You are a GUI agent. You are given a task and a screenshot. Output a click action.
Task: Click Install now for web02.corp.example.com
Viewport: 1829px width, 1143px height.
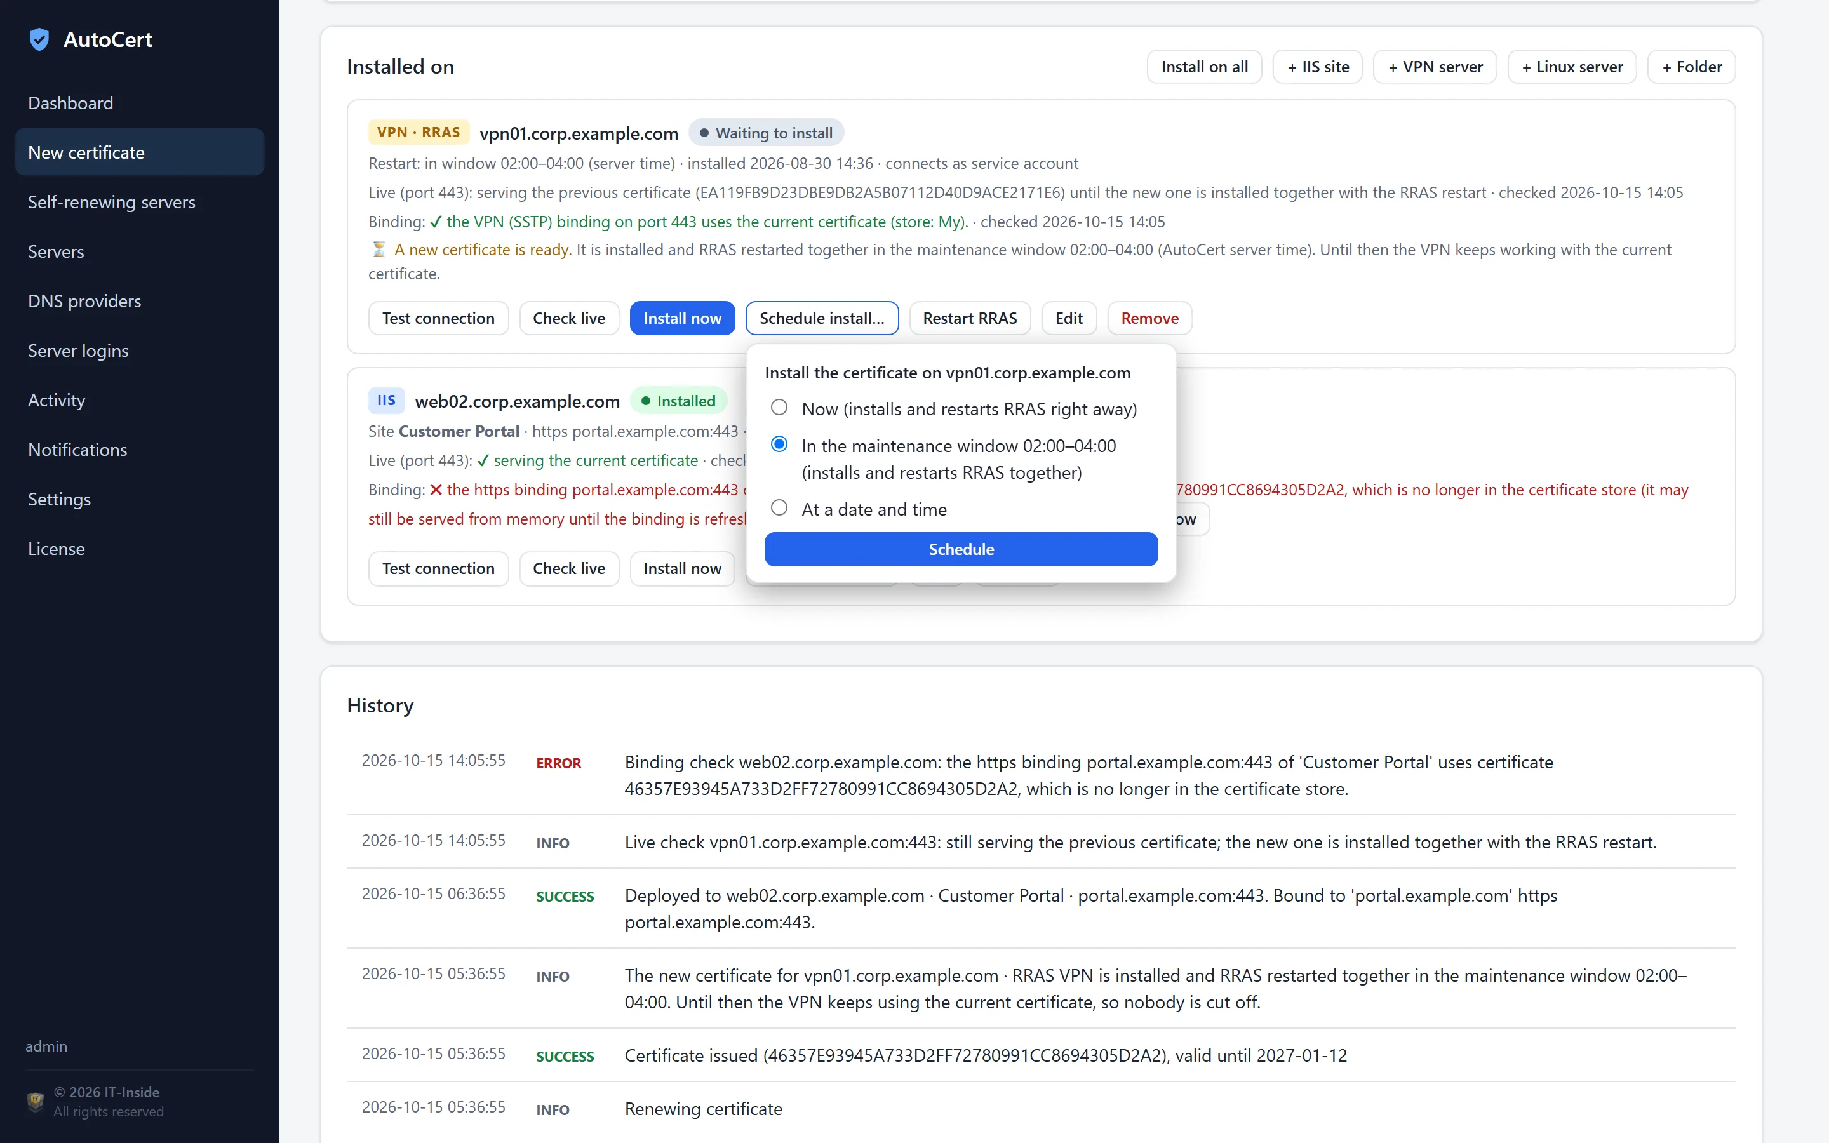683,568
